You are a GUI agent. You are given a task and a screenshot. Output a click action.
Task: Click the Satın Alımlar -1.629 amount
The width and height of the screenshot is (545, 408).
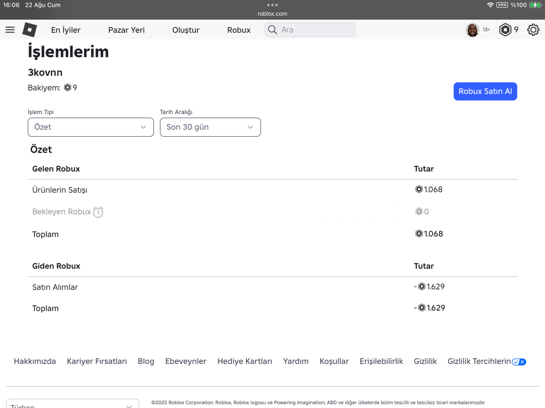[x=429, y=287]
